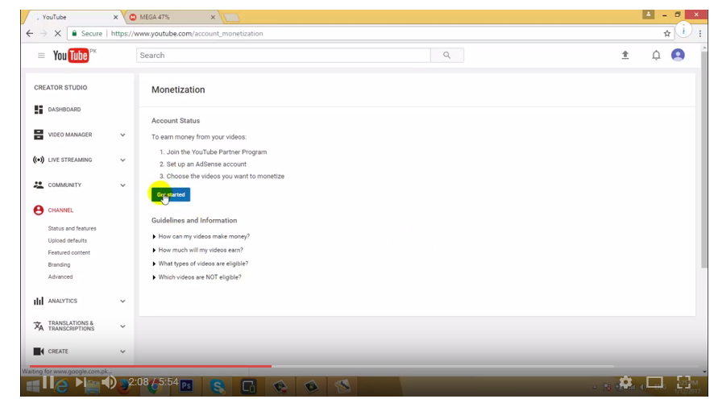718x399 pixels.
Task: Open Skype from the Windows taskbar
Action: [x=218, y=386]
